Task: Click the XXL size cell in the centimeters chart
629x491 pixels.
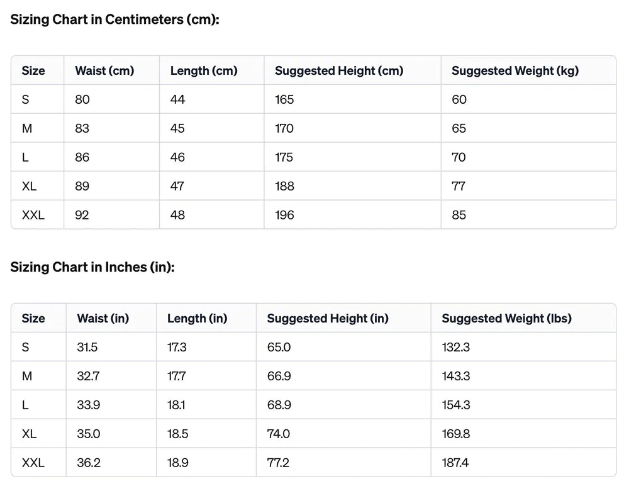Action: coord(33,216)
